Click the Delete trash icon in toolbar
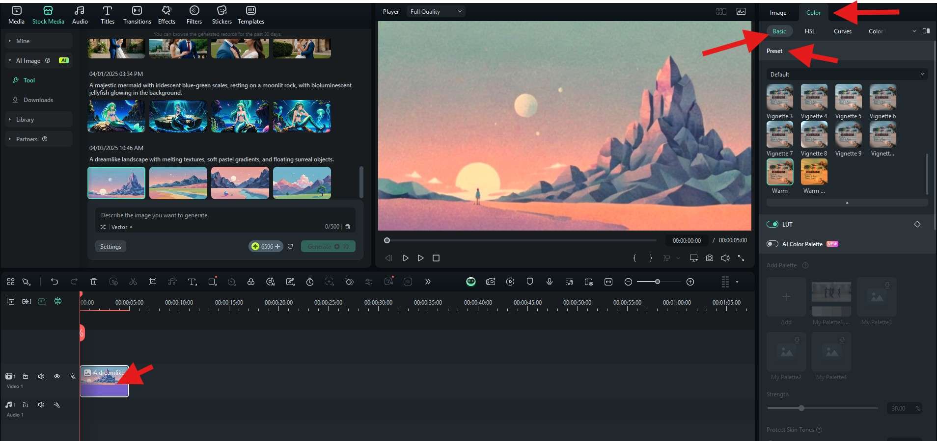 (x=94, y=282)
